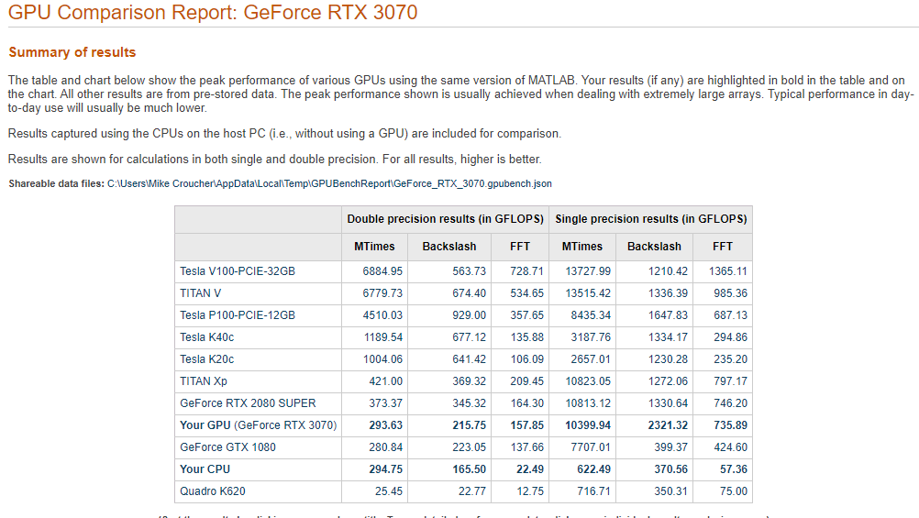This screenshot has height=518, width=919.
Task: Open the TITAN V entry
Action: coord(201,293)
